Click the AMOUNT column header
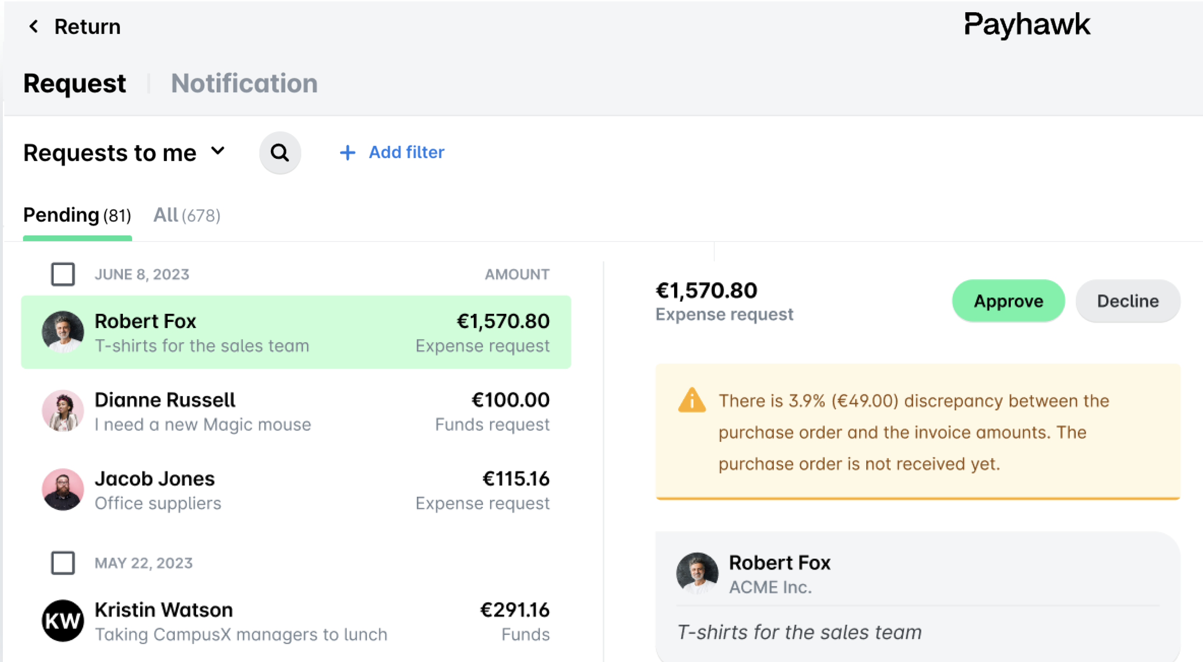Viewport: 1203px width, 662px height. pos(517,274)
